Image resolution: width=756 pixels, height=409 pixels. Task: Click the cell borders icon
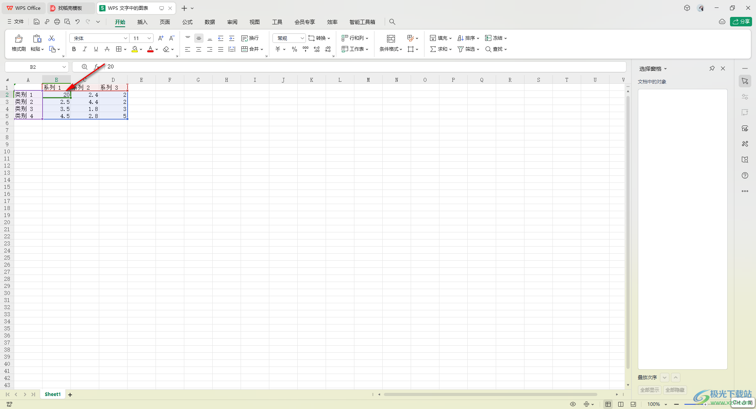119,49
